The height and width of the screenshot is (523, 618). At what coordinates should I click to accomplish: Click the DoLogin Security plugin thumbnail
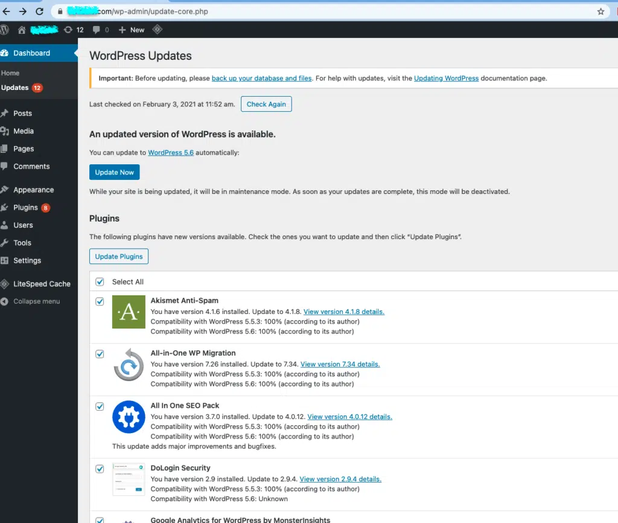point(129,480)
